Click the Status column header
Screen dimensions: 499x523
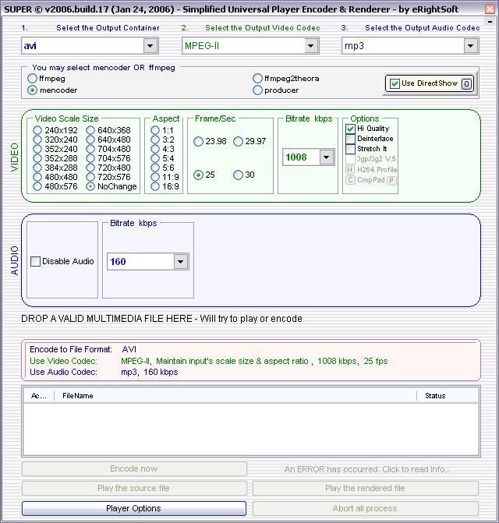pyautogui.click(x=448, y=396)
